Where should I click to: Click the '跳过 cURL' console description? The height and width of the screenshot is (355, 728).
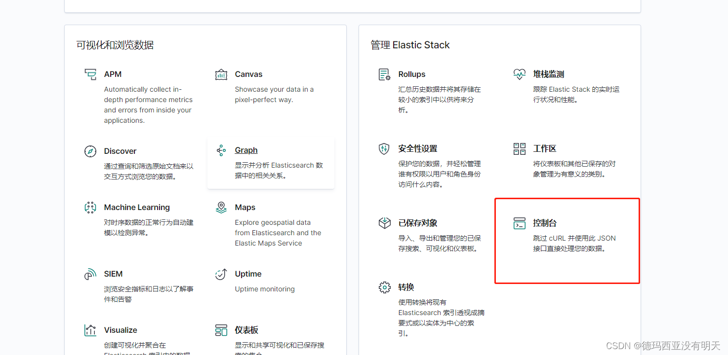574,244
